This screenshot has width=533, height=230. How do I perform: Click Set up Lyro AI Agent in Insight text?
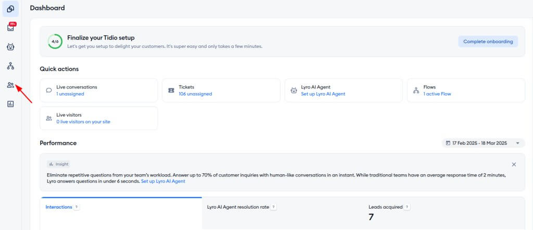(x=163, y=182)
